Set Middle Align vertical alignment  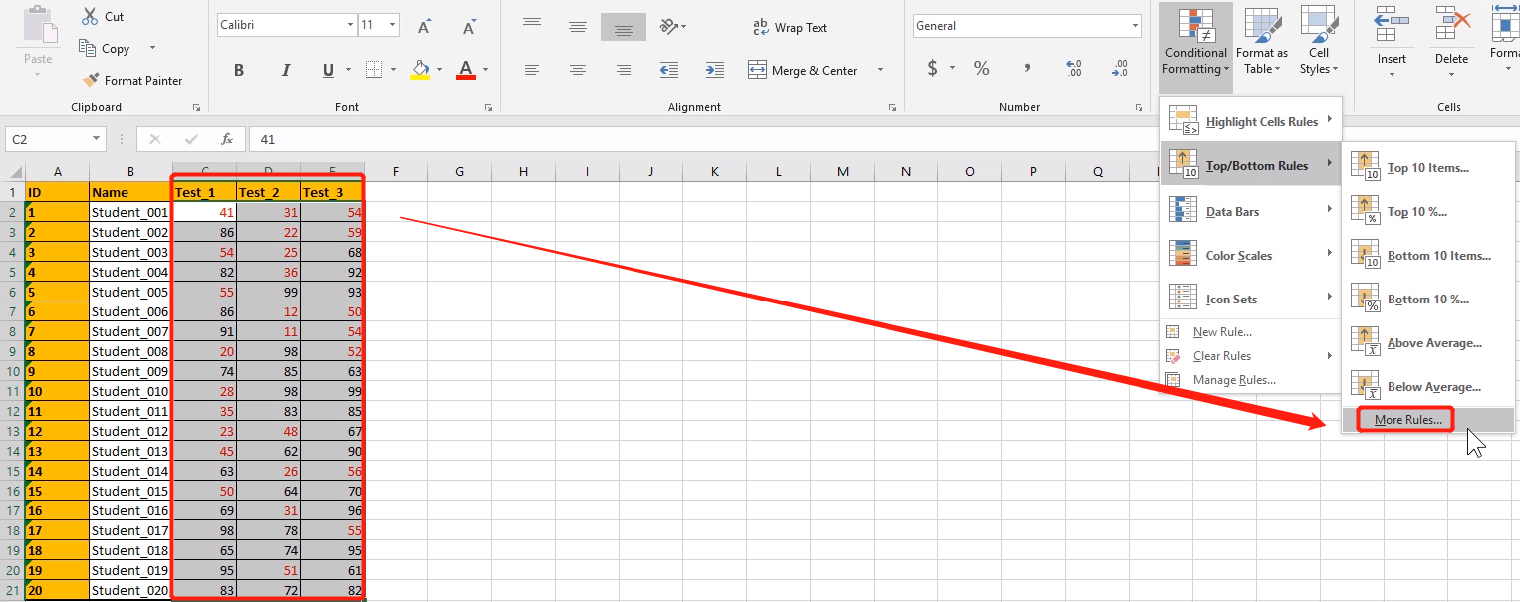click(578, 26)
